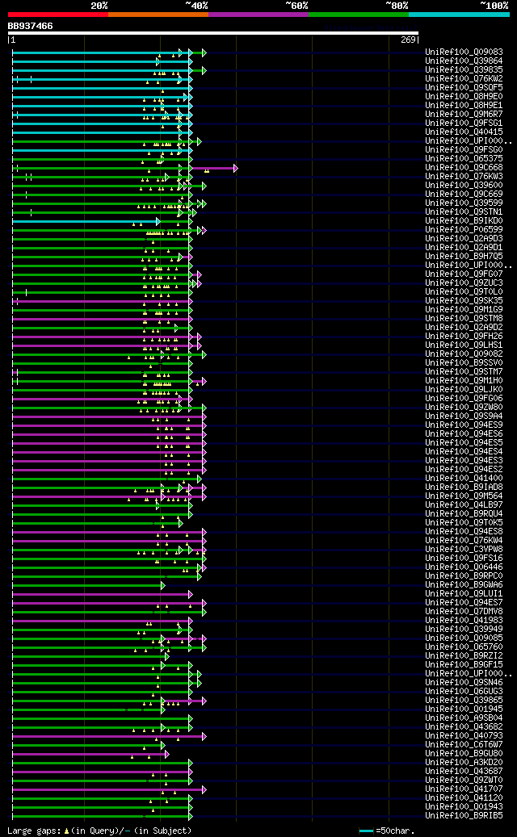Click the UniRef100_Q39600 label
Viewport: 517px width, 837px height.
click(464, 186)
